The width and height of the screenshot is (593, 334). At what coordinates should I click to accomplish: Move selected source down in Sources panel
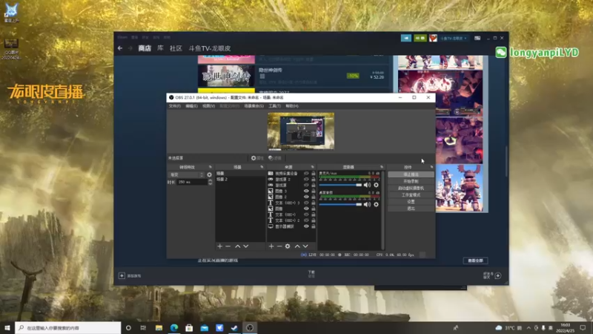(305, 246)
